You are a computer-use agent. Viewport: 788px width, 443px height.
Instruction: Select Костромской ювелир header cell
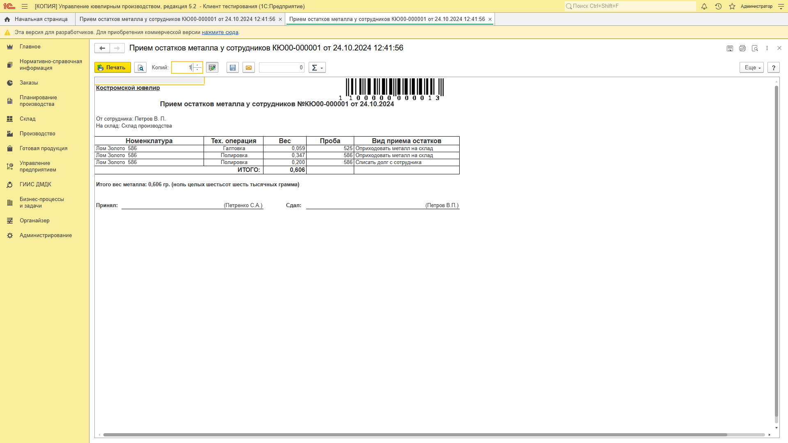point(128,88)
